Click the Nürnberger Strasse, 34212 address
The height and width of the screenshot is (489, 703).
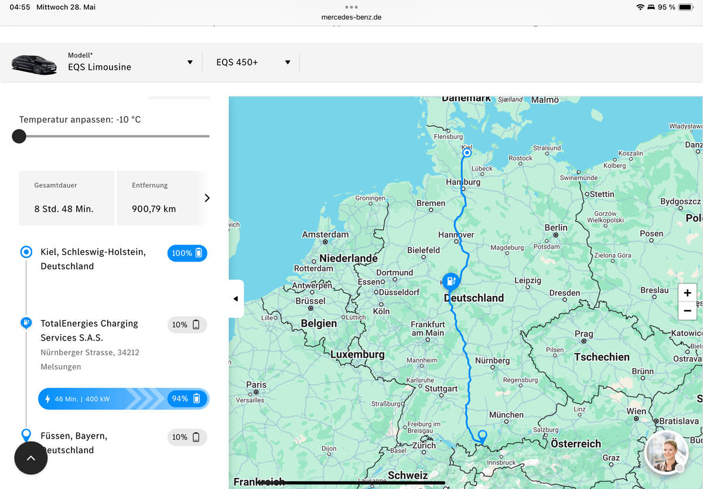click(90, 352)
